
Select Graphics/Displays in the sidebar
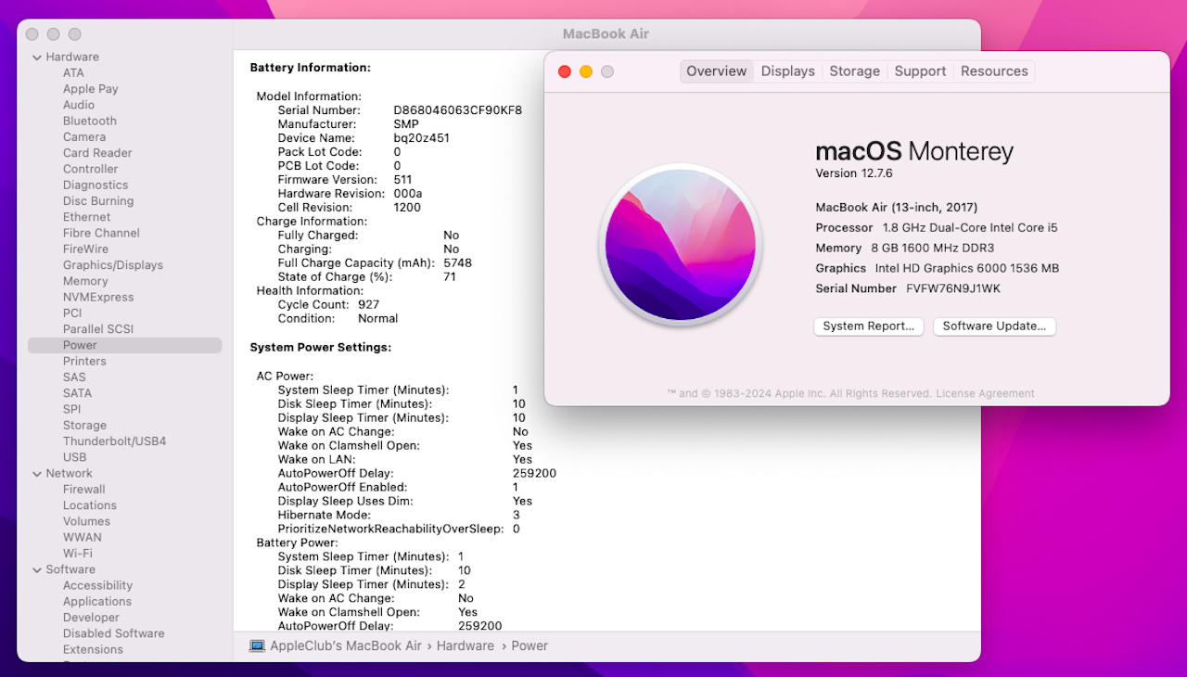112,265
